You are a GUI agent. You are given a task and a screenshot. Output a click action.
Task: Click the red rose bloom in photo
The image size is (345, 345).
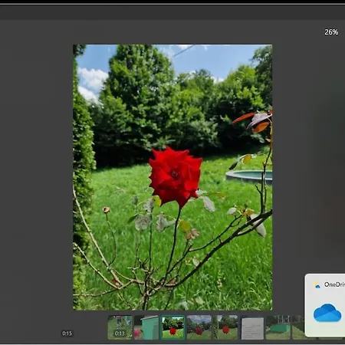[x=176, y=176]
